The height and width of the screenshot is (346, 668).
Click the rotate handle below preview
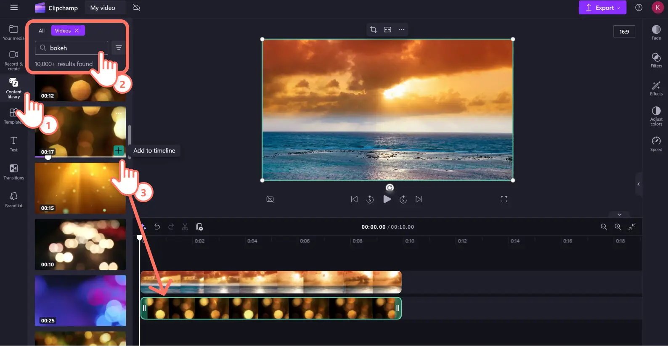(390, 188)
